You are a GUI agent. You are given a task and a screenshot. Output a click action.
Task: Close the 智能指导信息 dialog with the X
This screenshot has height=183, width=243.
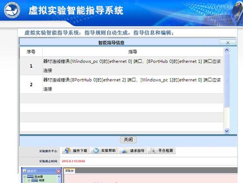228,43
